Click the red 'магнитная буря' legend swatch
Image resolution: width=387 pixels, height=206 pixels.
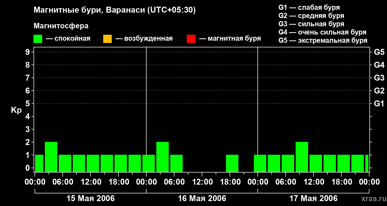coord(191,39)
